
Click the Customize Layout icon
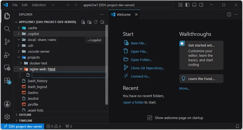180,5
